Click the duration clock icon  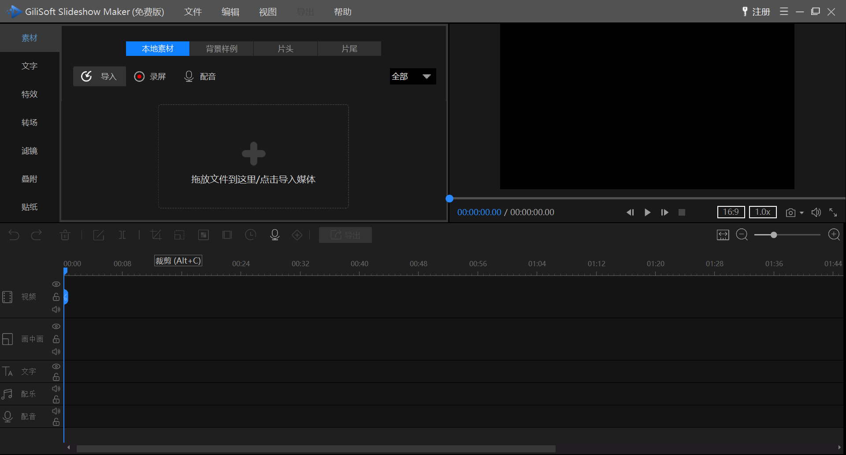coord(251,235)
